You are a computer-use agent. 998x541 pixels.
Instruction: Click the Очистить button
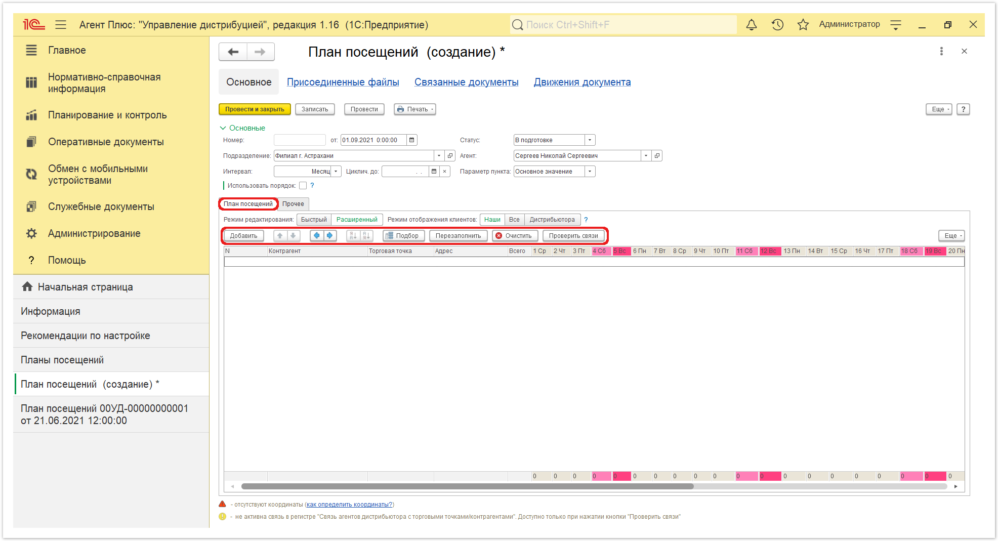(514, 236)
